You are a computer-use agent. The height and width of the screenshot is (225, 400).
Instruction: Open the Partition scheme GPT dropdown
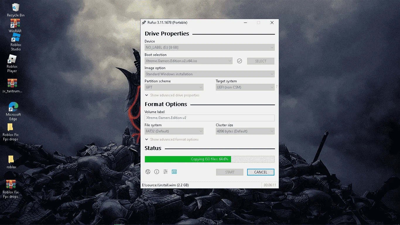tap(174, 87)
